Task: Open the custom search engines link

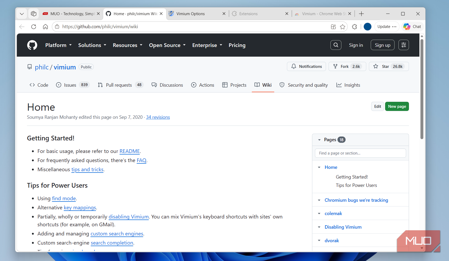Action: point(117,234)
